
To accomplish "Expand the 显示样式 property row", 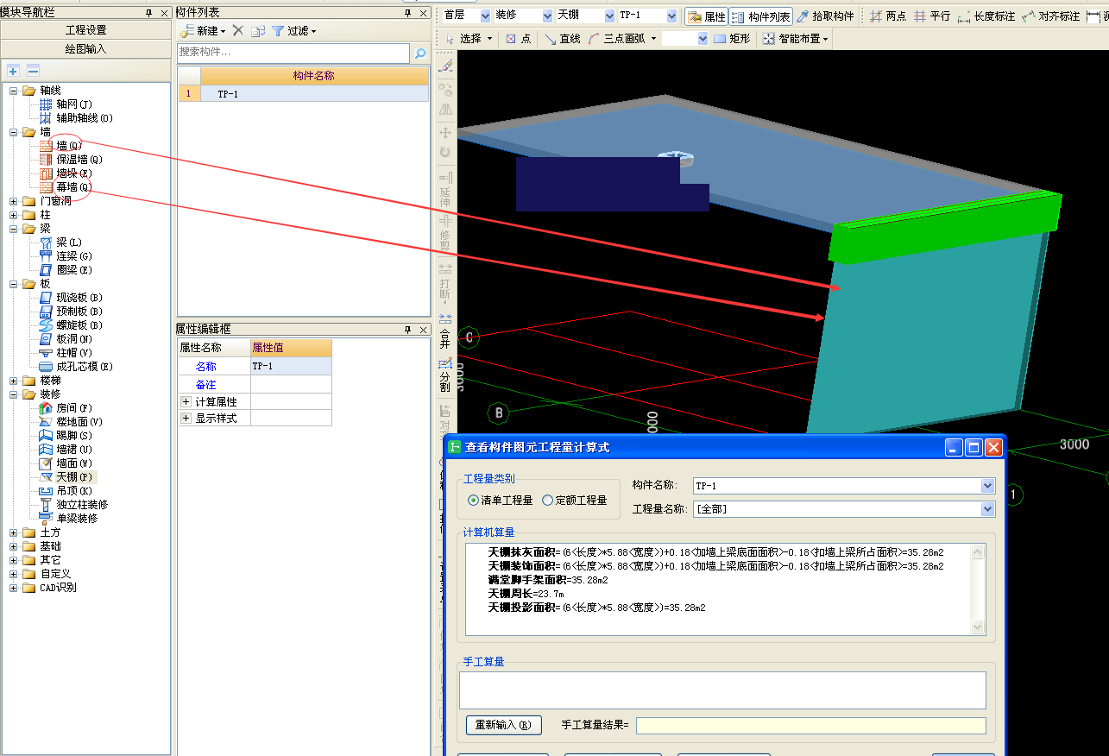I will [186, 418].
